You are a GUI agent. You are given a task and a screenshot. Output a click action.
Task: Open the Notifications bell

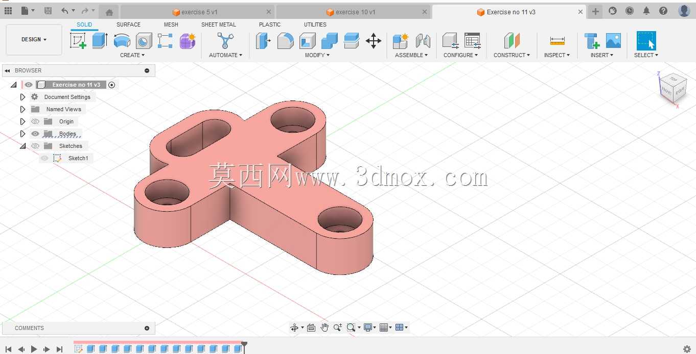[646, 11]
